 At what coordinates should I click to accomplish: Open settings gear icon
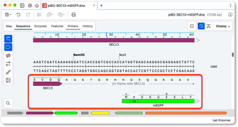coord(30,6)
